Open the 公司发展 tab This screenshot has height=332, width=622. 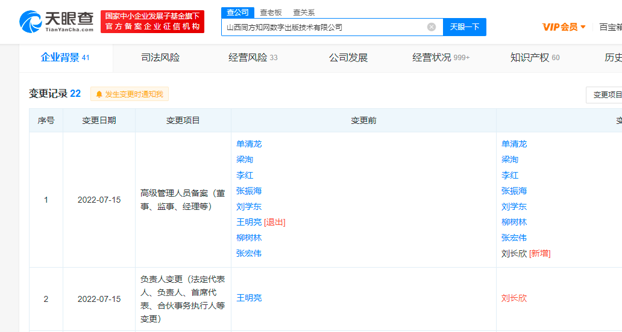tap(348, 58)
